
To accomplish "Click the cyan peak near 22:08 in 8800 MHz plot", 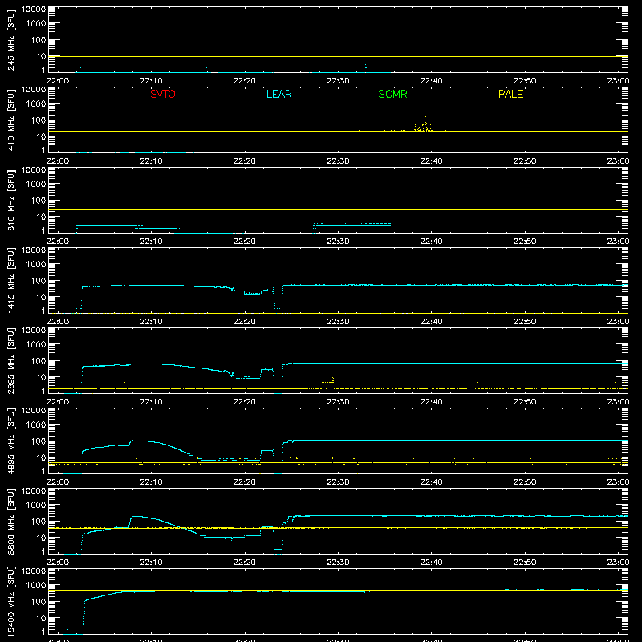I will (137, 517).
